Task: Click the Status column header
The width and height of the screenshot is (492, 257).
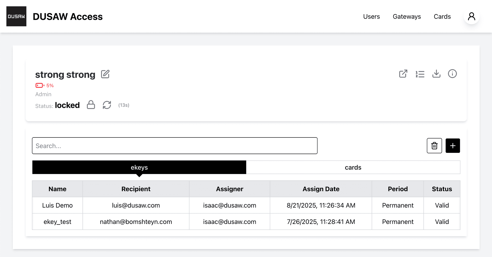Action: coord(442,189)
